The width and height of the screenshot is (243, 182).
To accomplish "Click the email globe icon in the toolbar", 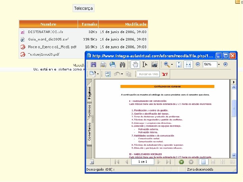I will coord(113,64).
